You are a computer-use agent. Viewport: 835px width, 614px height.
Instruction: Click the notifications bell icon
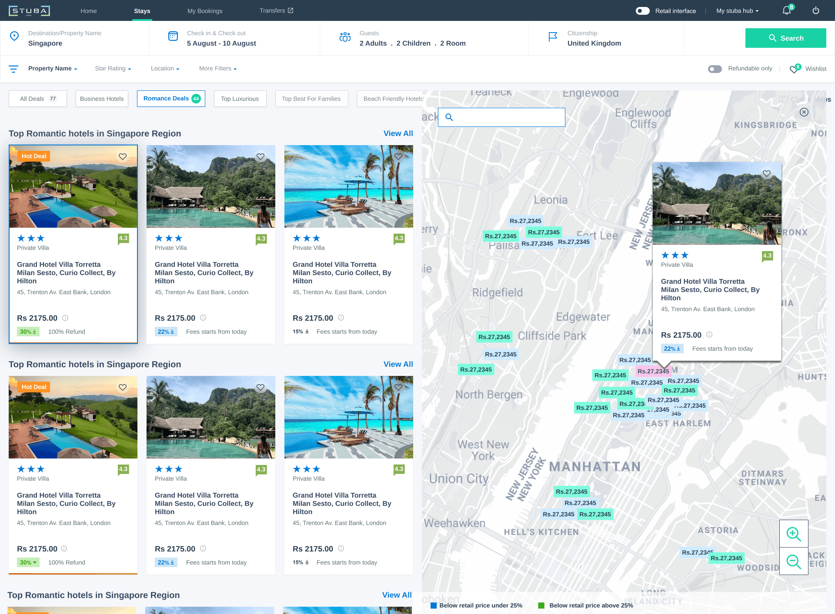pyautogui.click(x=786, y=10)
